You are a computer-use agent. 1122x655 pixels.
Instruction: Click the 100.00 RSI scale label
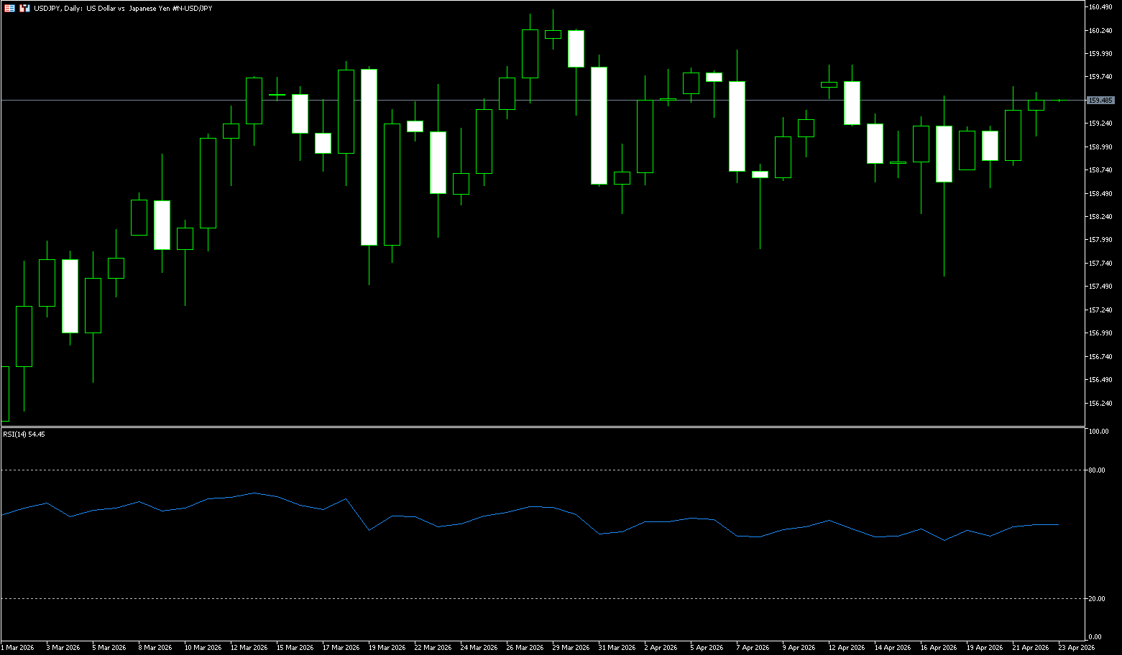click(x=1098, y=432)
